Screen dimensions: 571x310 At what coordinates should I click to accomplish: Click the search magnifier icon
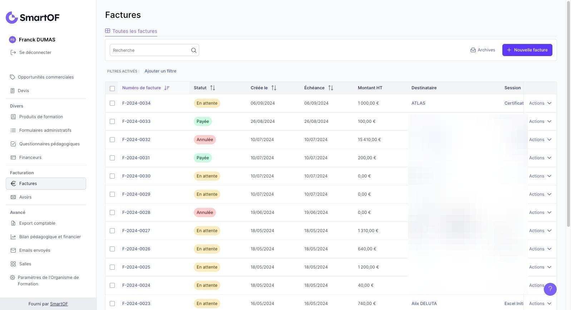click(193, 50)
